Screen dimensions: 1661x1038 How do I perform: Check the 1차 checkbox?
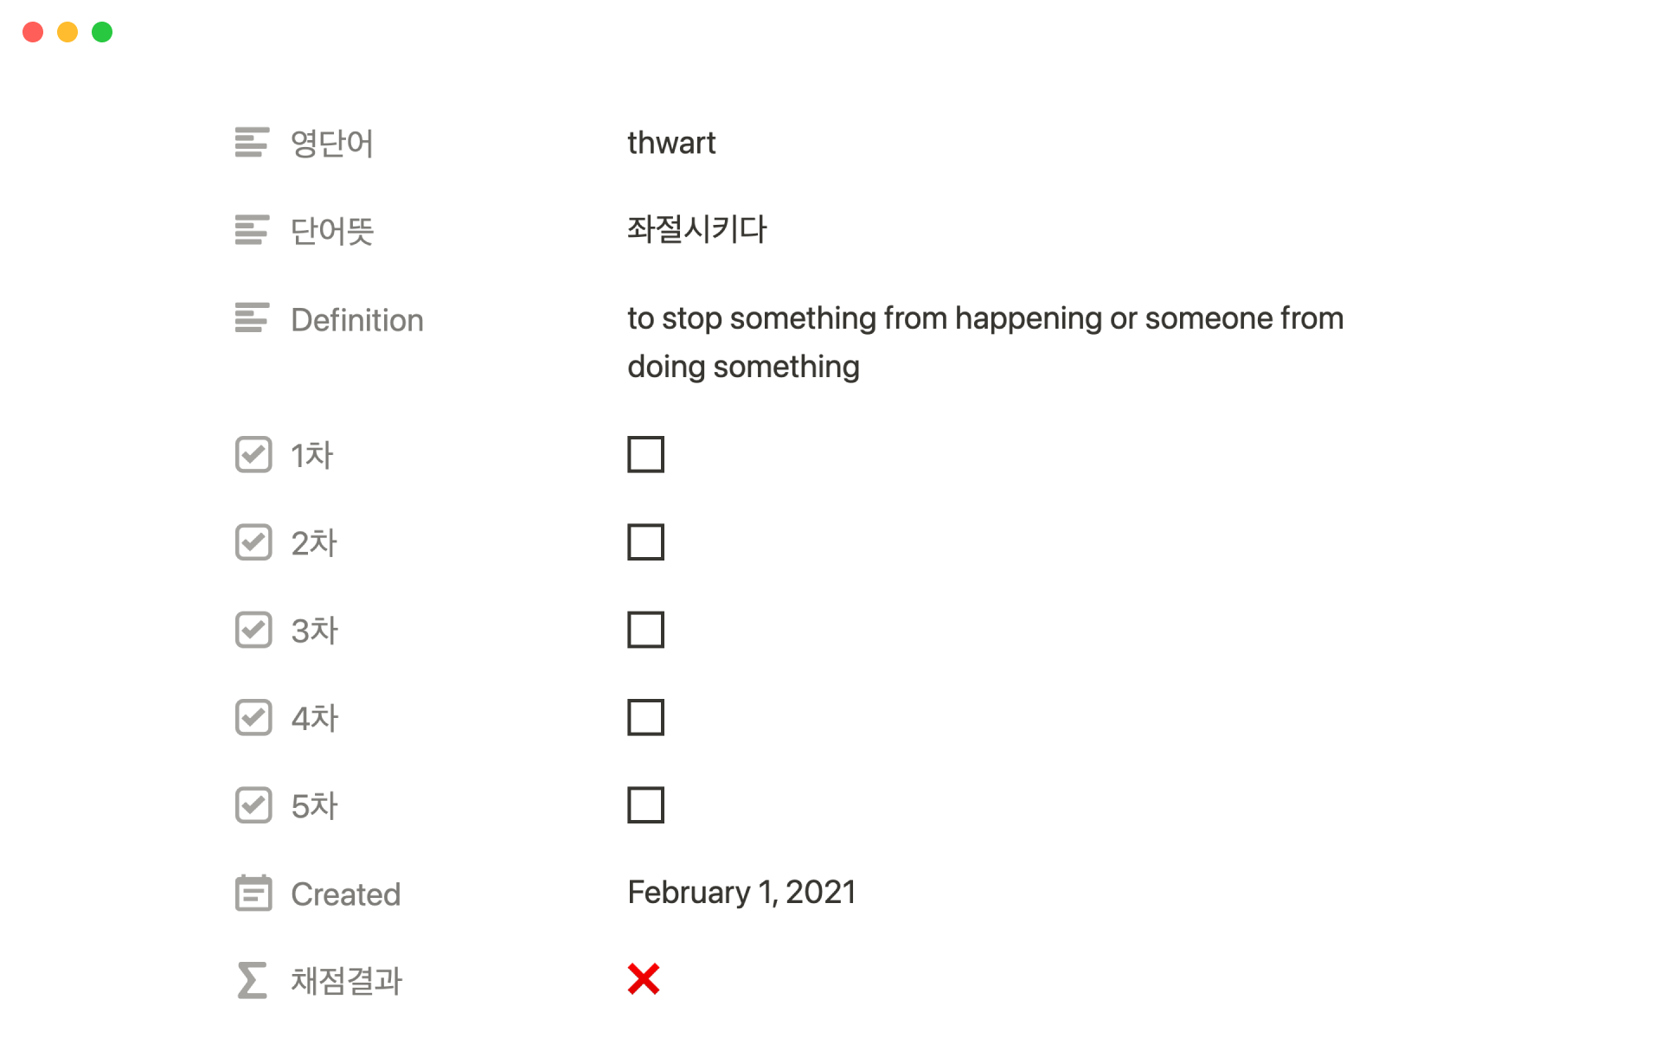(645, 455)
